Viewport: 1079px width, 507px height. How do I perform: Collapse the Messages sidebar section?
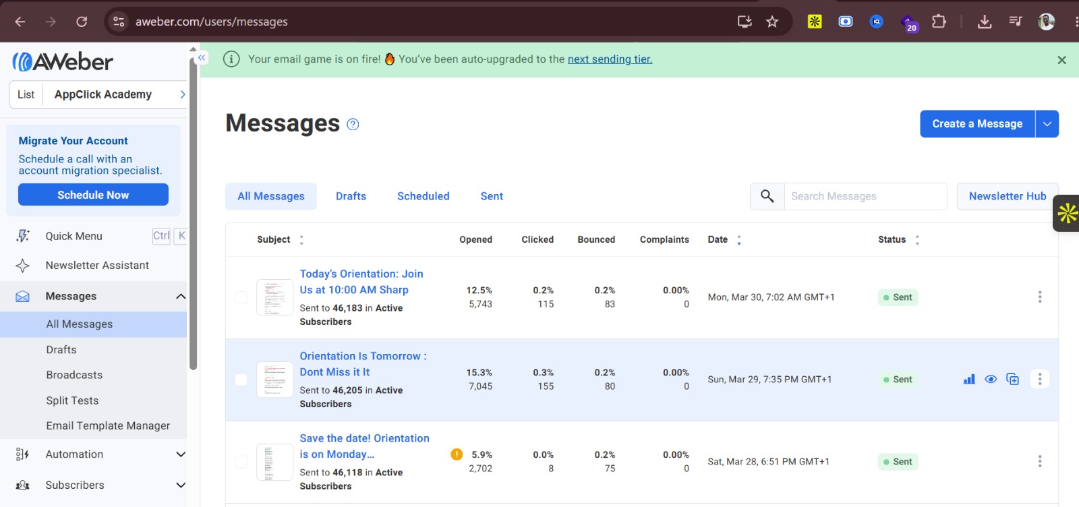click(x=180, y=297)
